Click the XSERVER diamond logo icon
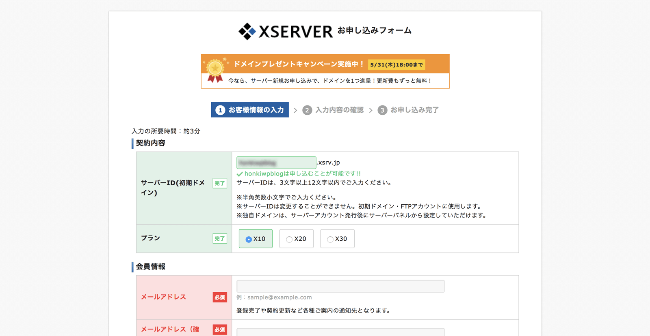 (x=247, y=31)
